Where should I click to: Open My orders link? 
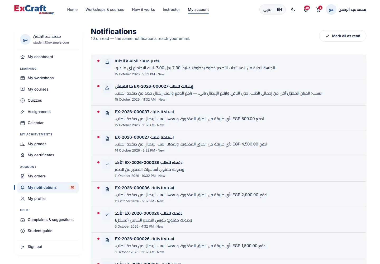(48, 176)
